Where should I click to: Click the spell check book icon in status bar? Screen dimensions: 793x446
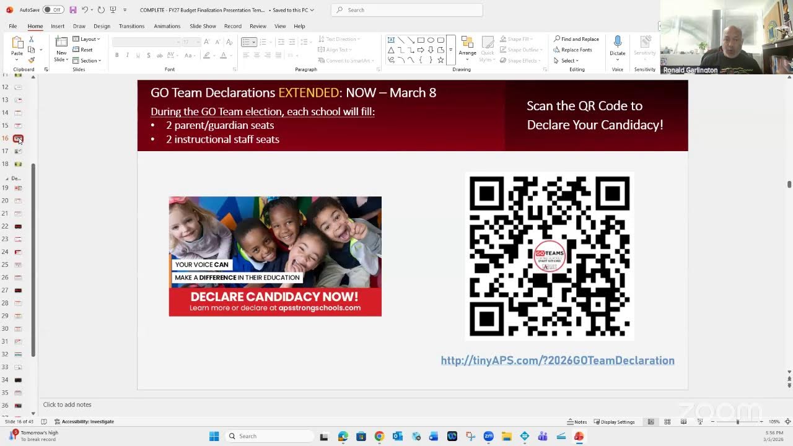[x=43, y=422]
